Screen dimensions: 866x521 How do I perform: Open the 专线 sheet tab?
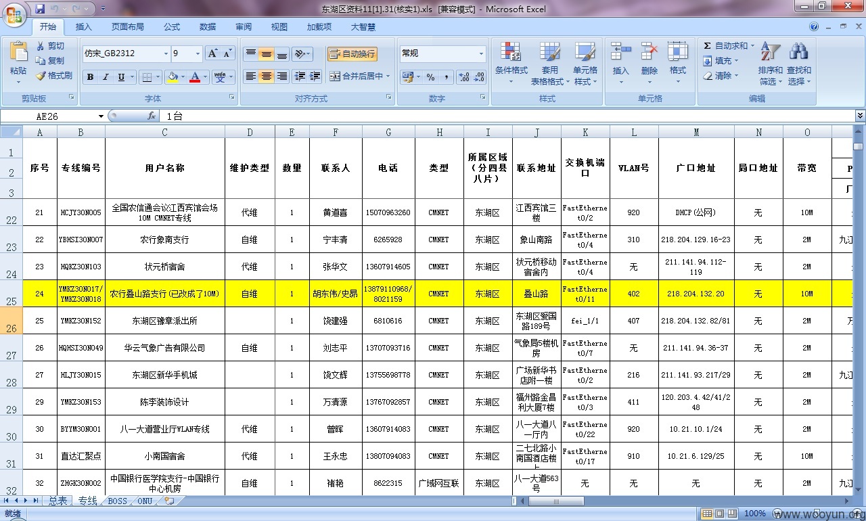coord(87,501)
